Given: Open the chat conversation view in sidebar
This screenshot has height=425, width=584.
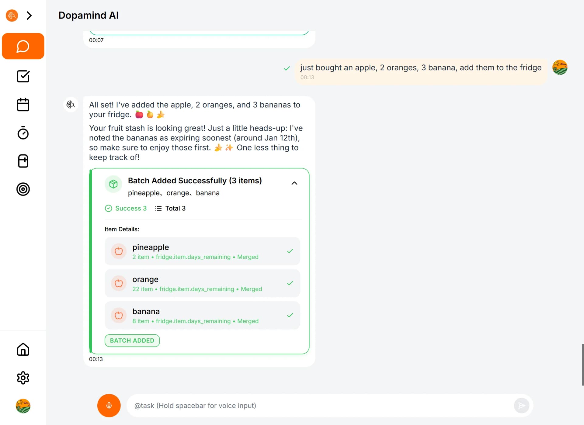Looking at the screenshot, I should point(23,46).
